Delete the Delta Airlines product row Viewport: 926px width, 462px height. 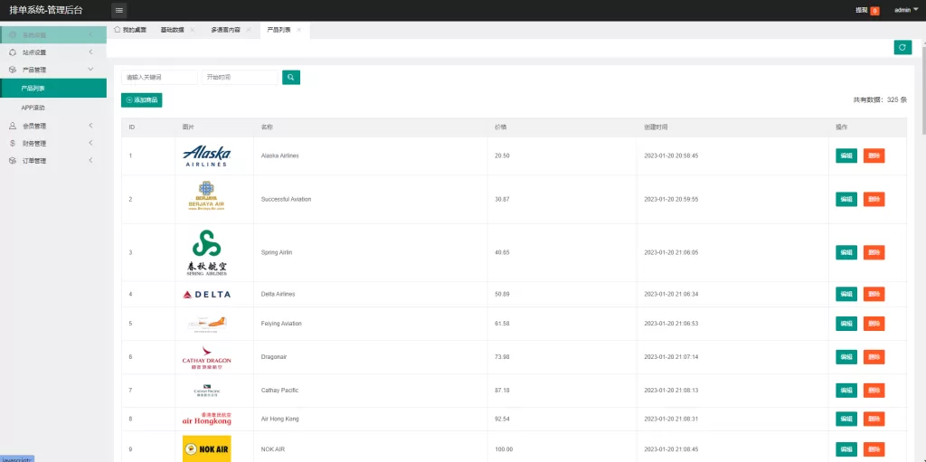874,294
